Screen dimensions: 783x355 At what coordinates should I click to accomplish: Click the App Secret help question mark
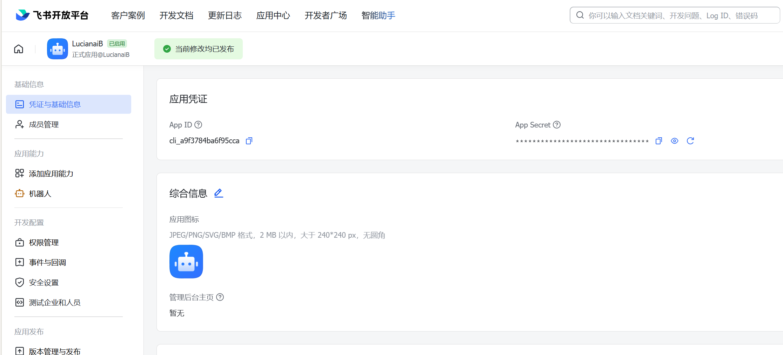(x=557, y=125)
